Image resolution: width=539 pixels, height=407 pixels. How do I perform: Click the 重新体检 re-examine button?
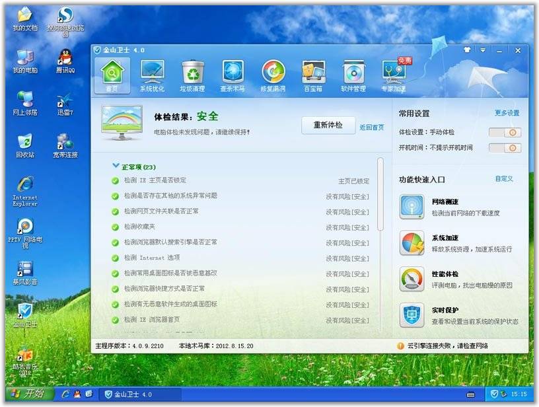point(328,125)
